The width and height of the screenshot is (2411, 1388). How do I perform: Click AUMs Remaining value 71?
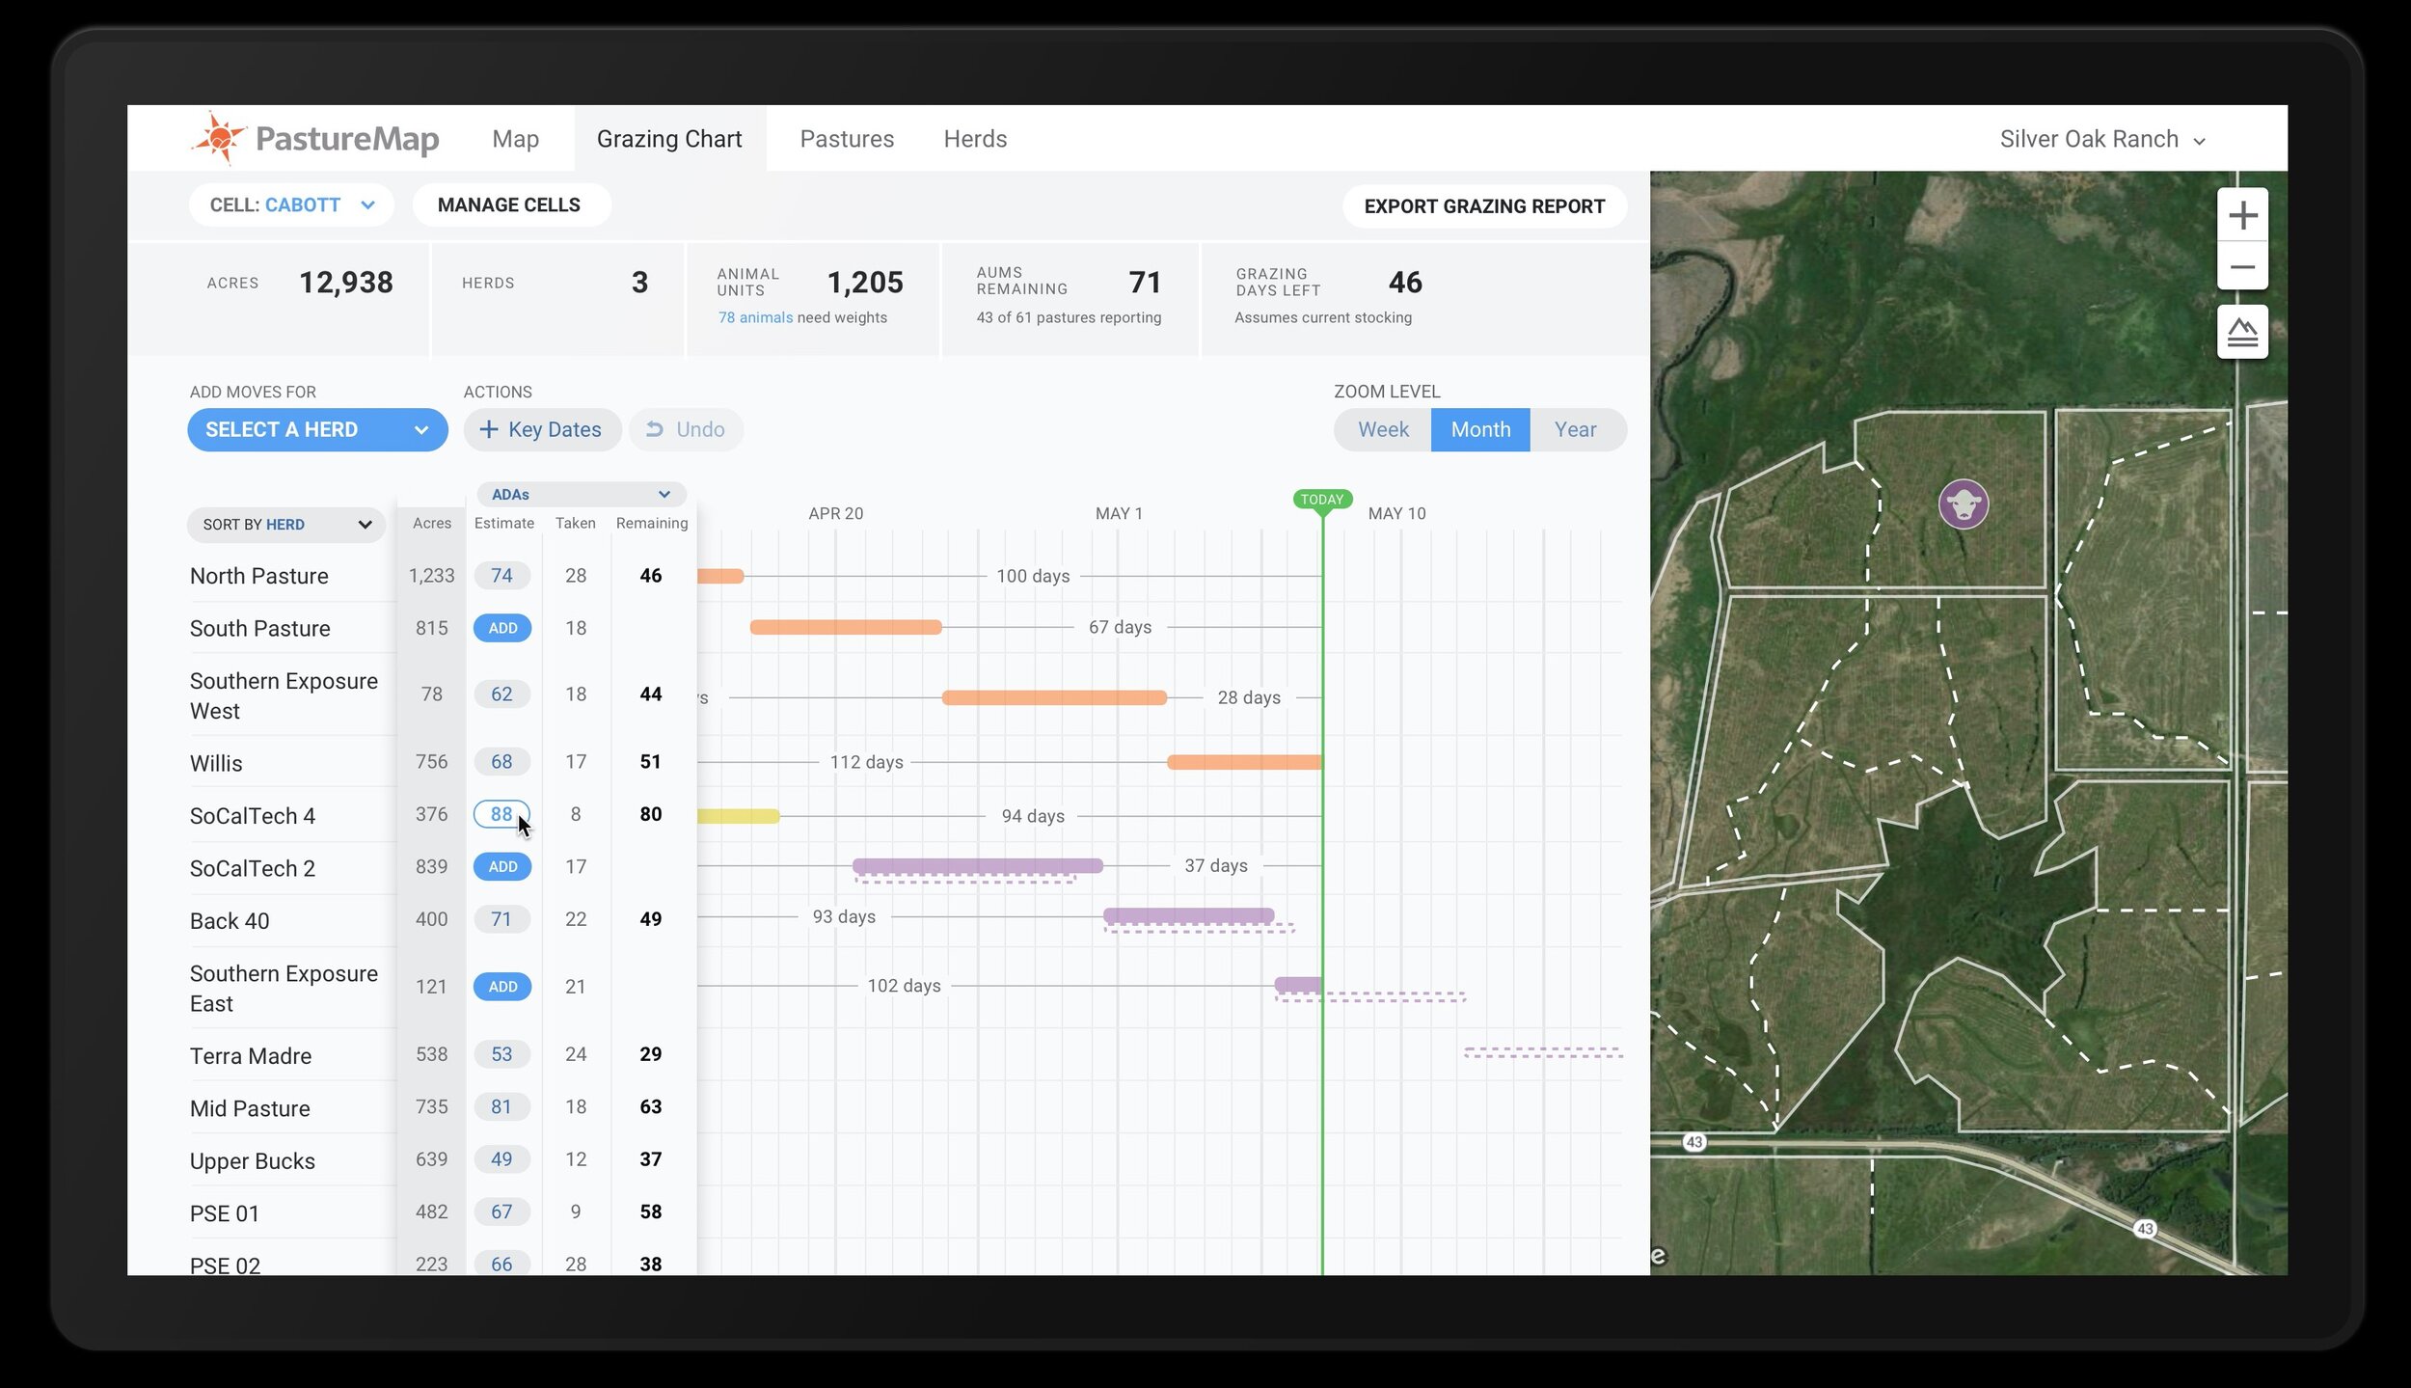tap(1145, 283)
